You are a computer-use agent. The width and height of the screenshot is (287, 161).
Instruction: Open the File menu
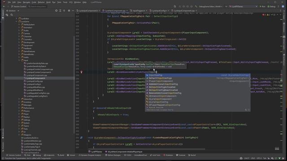click(9, 2)
